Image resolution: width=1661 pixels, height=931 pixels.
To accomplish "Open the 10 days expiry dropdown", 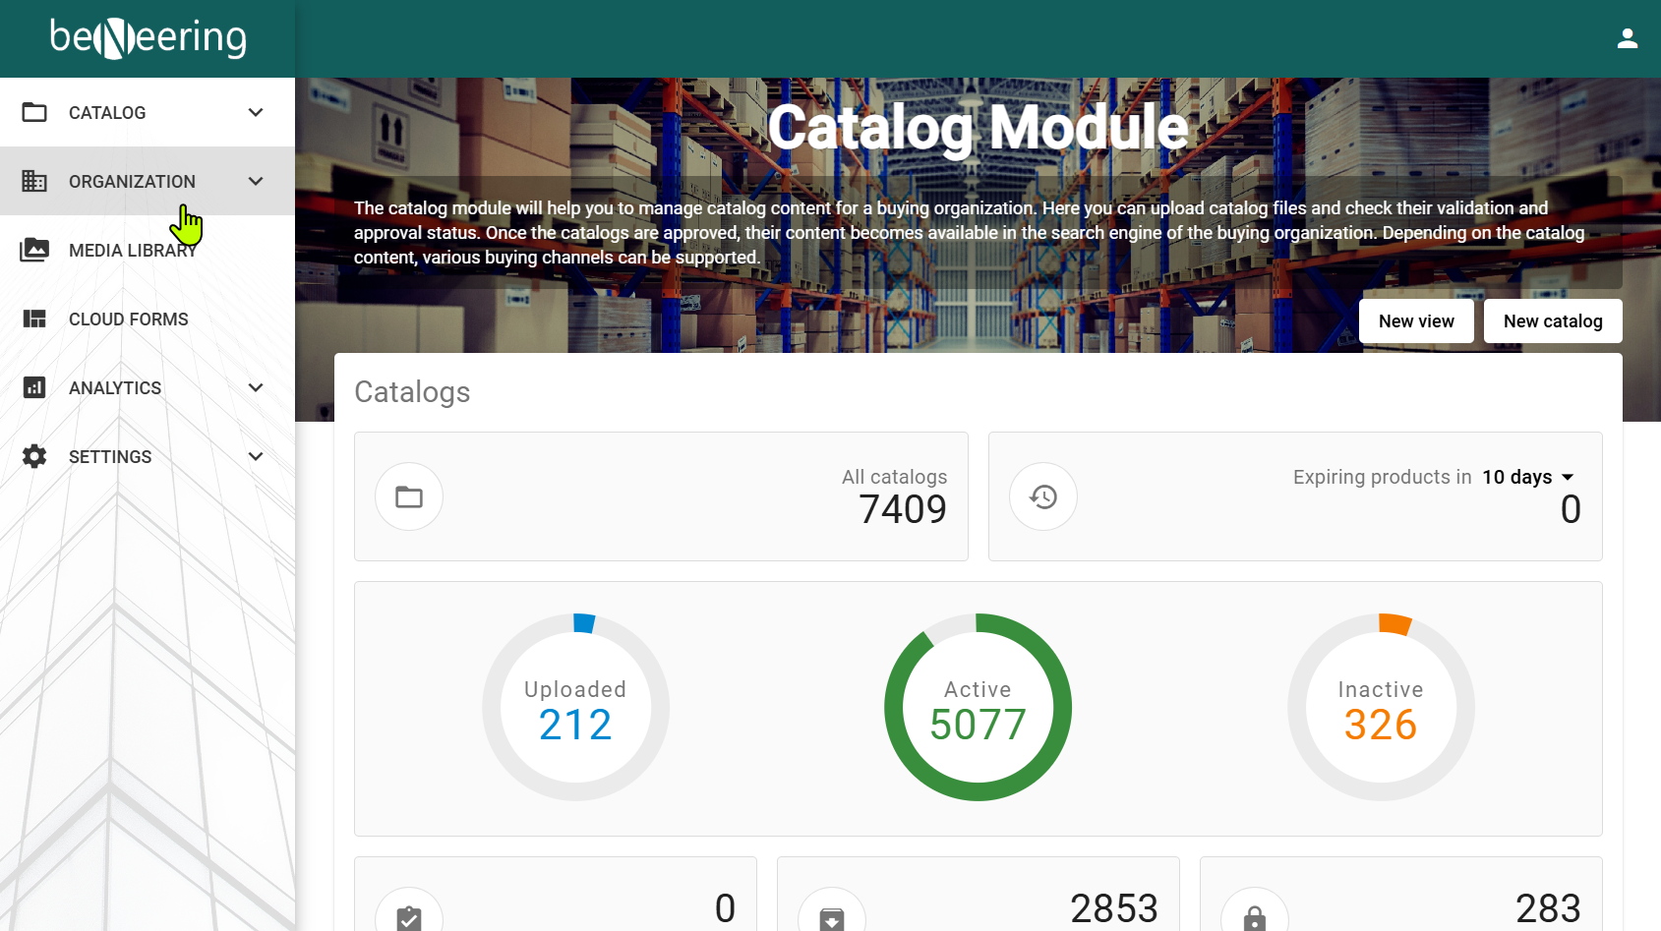I will point(1528,477).
